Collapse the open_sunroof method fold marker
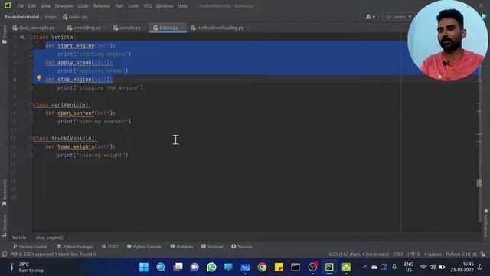 (x=31, y=113)
